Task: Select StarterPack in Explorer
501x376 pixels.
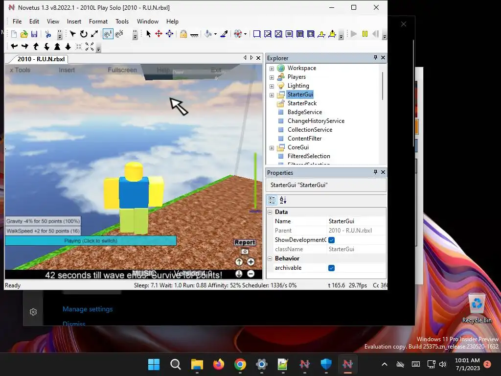Action: coord(302,103)
